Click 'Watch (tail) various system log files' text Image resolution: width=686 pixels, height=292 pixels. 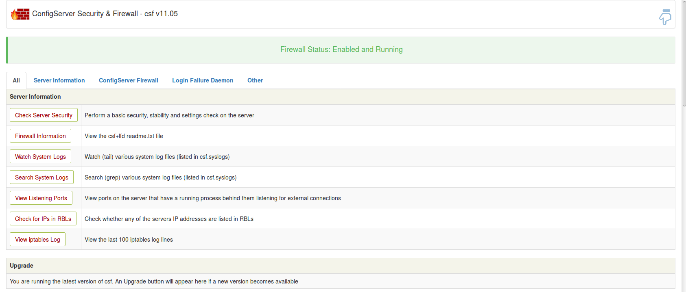[157, 157]
